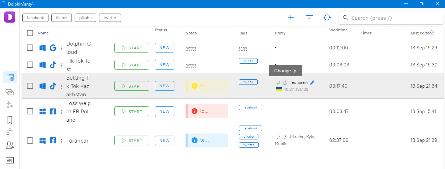Open the NEW status dropdown for Tūrānbai
This screenshot has height=169, width=445.
point(164,140)
